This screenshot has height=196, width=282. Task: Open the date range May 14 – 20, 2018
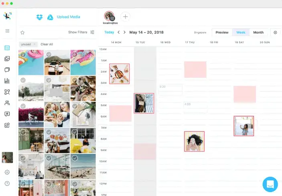[146, 32]
